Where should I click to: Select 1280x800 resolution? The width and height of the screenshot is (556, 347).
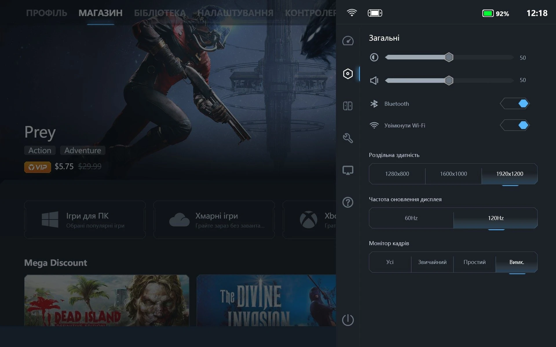point(397,174)
